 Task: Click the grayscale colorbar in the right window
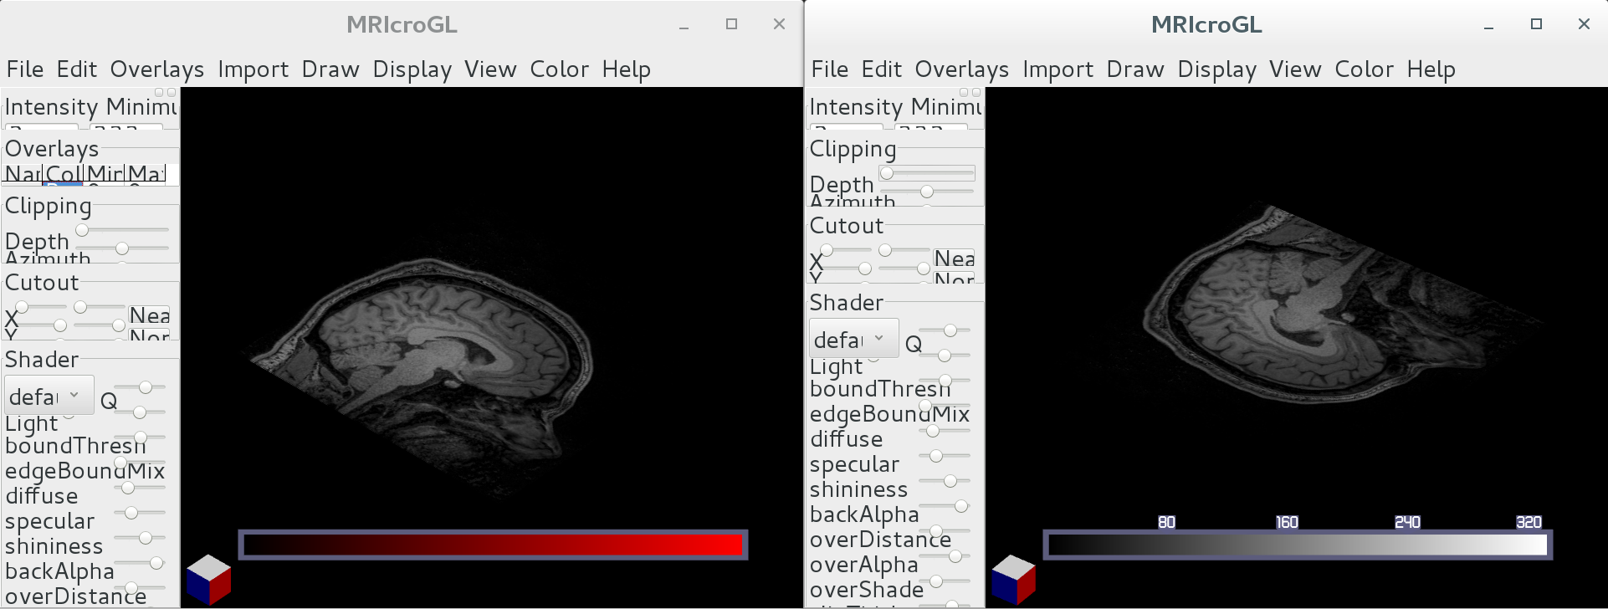point(1297,545)
